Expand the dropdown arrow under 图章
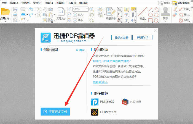 (165, 21)
